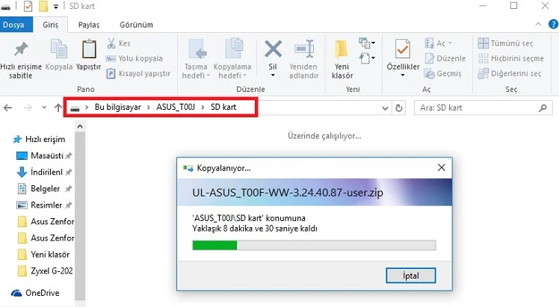Go forward with the forward arrow
The image size is (559, 307).
tap(28, 108)
